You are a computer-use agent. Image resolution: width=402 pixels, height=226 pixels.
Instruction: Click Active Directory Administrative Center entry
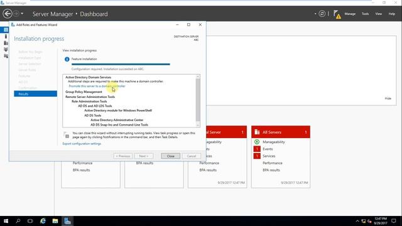(117, 120)
